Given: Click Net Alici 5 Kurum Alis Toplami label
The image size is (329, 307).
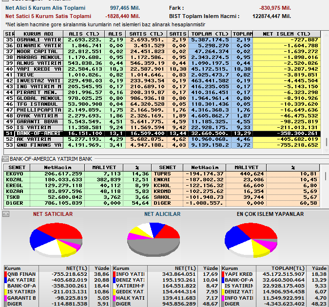Looking at the screenshot, I should click(45, 8).
